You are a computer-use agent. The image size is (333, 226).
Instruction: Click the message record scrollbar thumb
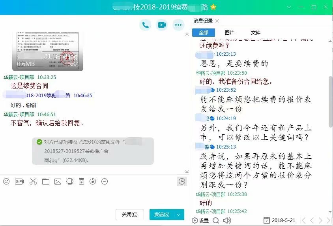(331, 102)
